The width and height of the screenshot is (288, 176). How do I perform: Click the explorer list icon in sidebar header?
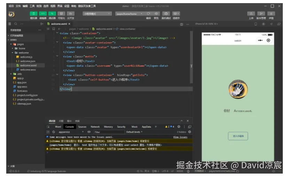coord(10,24)
